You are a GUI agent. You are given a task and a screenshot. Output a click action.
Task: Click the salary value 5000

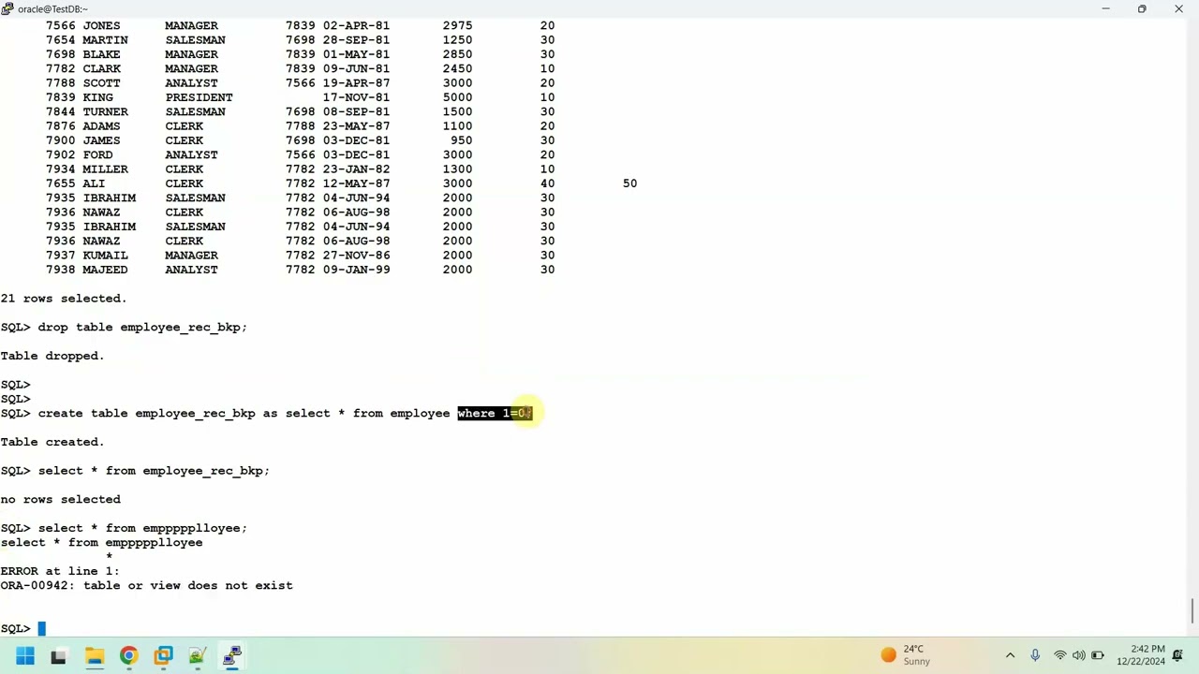[x=457, y=97]
